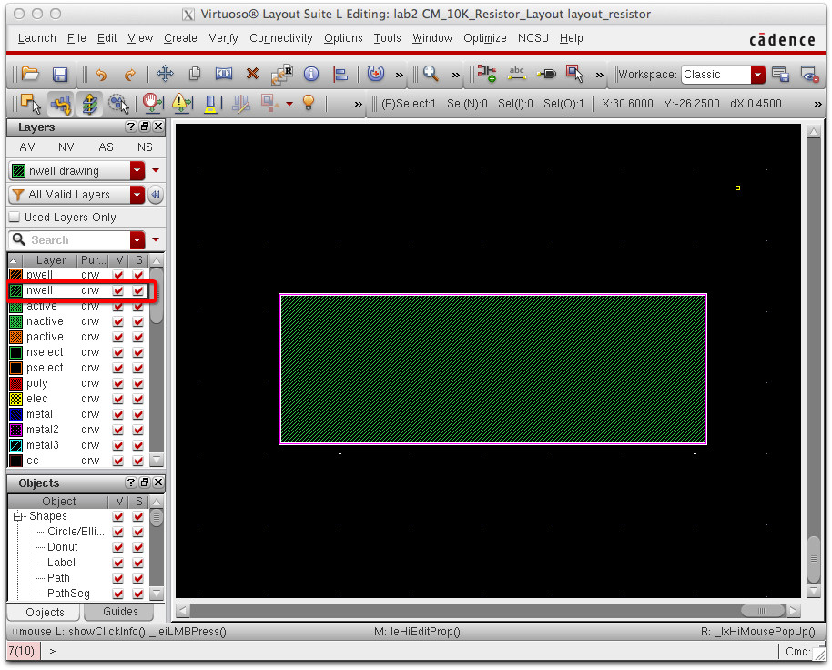Image resolution: width=832 pixels, height=670 pixels.
Task: Switch to the Guides tab
Action: click(120, 612)
